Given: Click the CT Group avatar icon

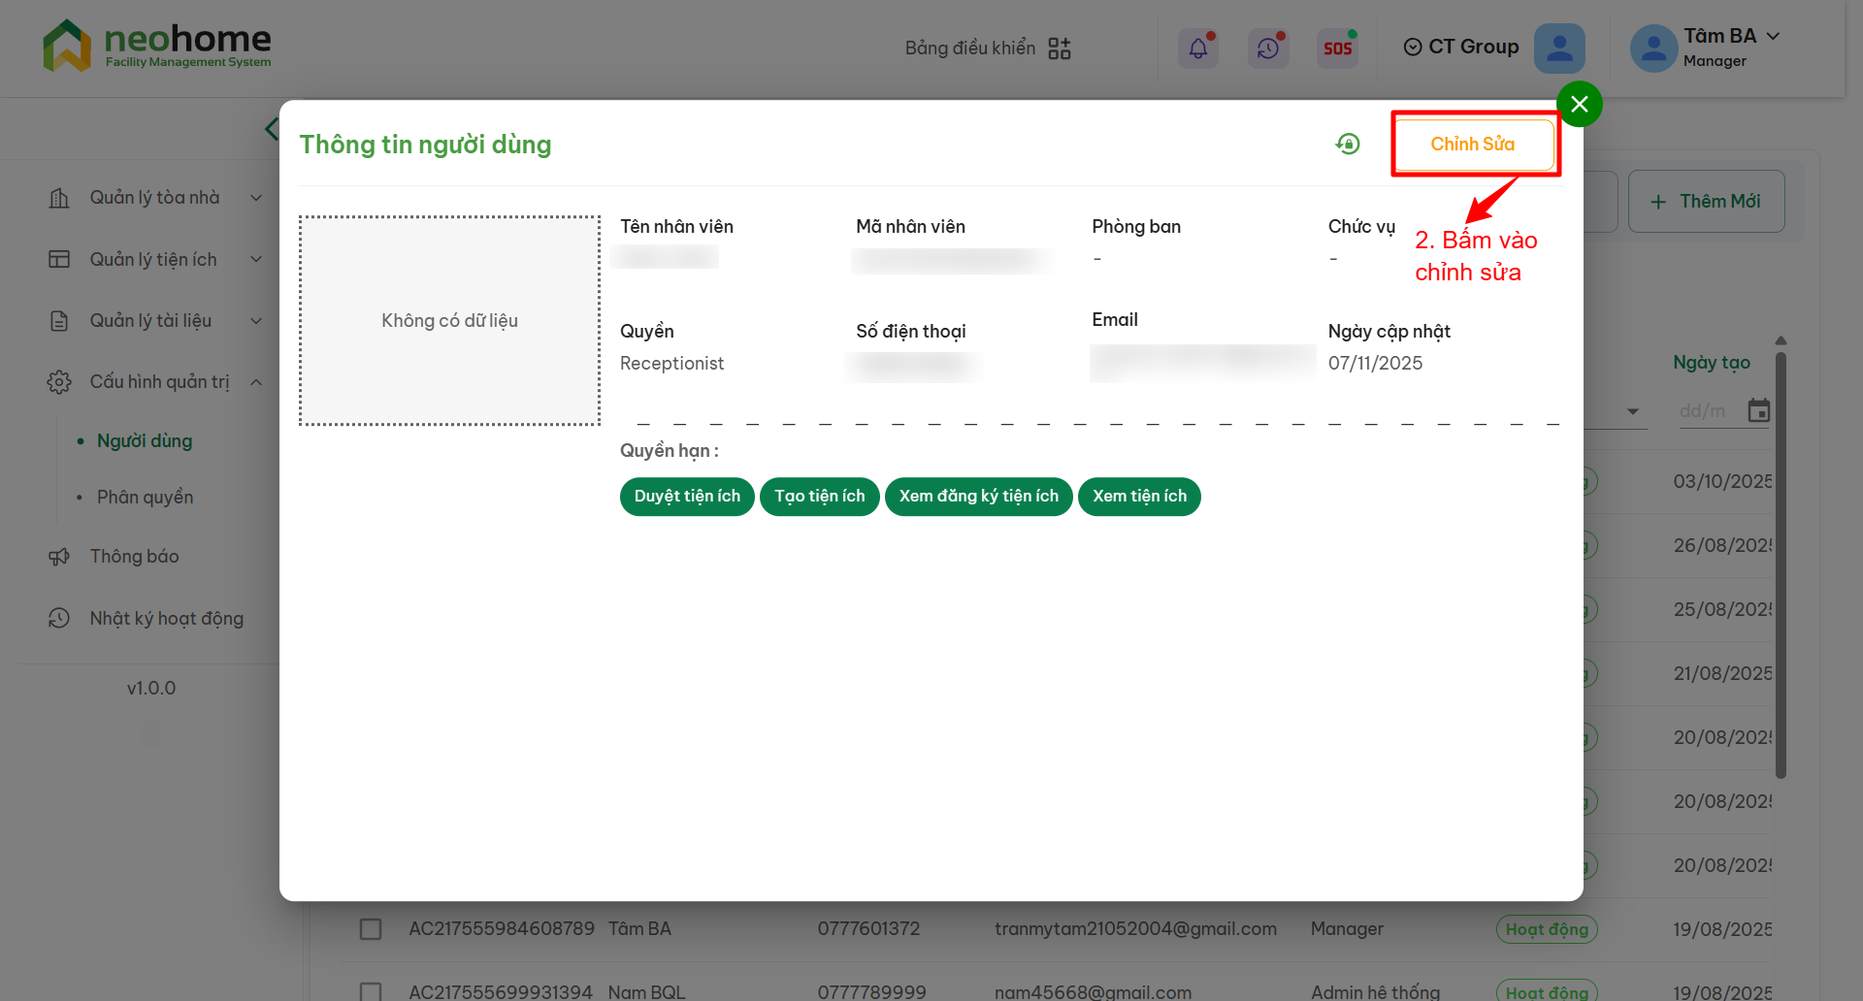Looking at the screenshot, I should [1559, 48].
